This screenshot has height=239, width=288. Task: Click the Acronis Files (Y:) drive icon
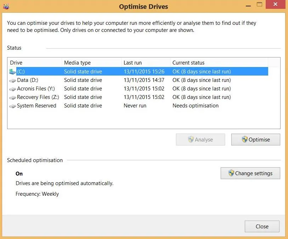tap(12, 89)
